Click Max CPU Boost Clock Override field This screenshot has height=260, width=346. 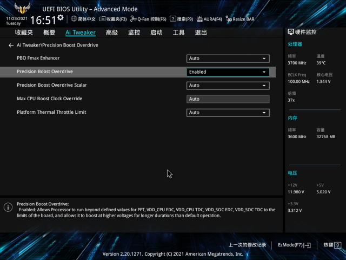click(228, 99)
